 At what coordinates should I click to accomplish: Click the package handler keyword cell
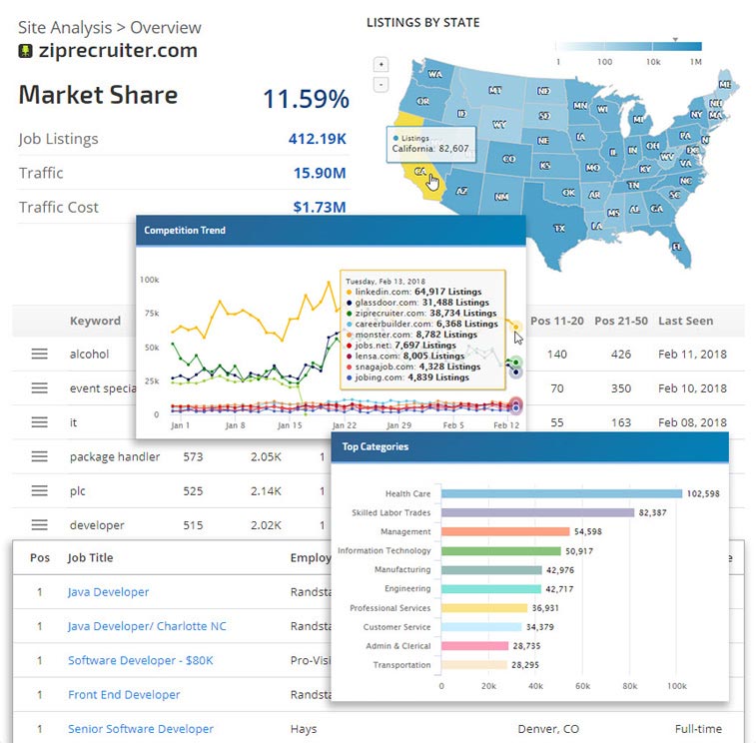(x=115, y=456)
